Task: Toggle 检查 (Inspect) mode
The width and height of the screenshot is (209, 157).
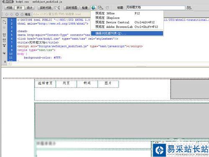Action: tap(85, 8)
